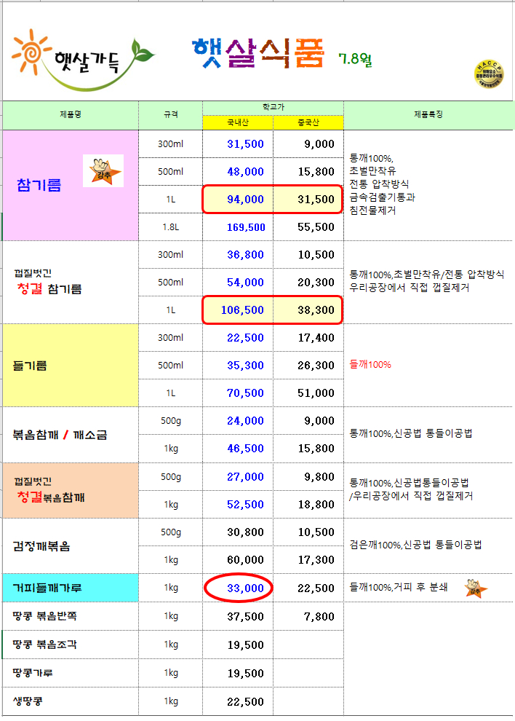Select the yellow 중국산 header cell
The image size is (515, 721).
[x=308, y=123]
